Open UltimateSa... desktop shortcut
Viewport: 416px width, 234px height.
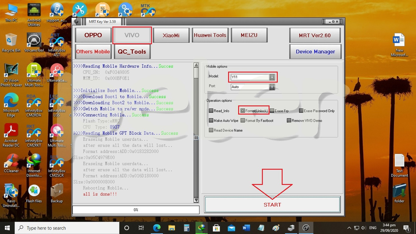[x=57, y=73]
